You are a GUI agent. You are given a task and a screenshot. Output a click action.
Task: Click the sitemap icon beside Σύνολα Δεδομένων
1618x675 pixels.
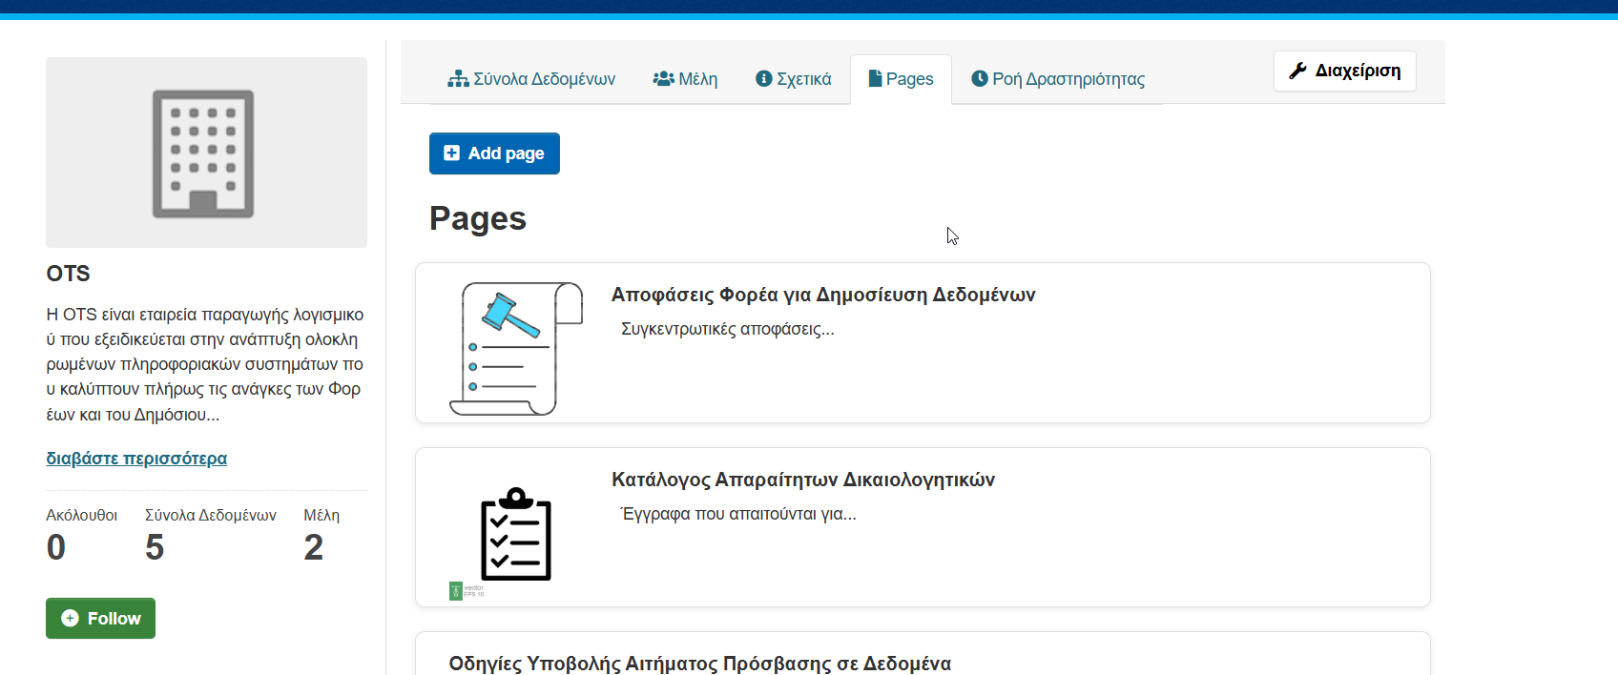point(458,79)
